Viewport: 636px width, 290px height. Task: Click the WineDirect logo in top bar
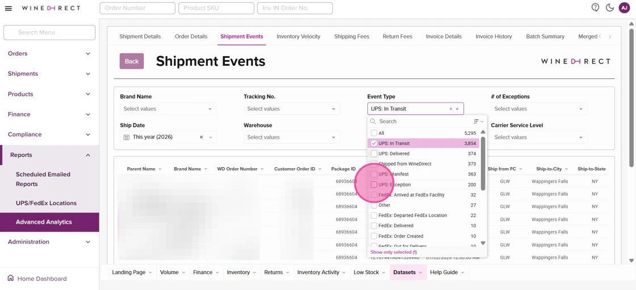tap(51, 8)
